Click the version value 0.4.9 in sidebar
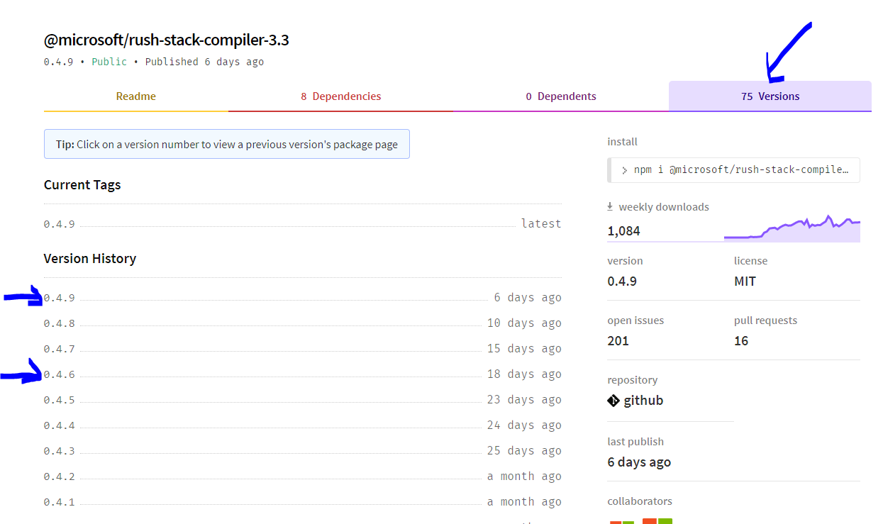The image size is (883, 524). pyautogui.click(x=622, y=281)
